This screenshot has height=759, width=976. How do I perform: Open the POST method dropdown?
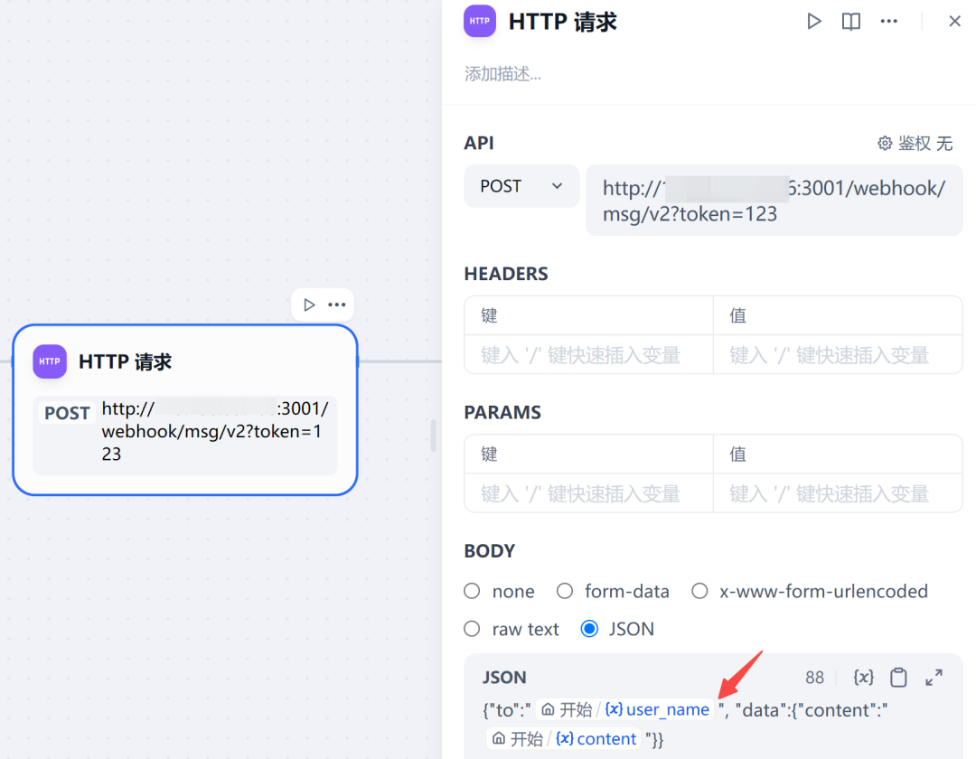(521, 186)
